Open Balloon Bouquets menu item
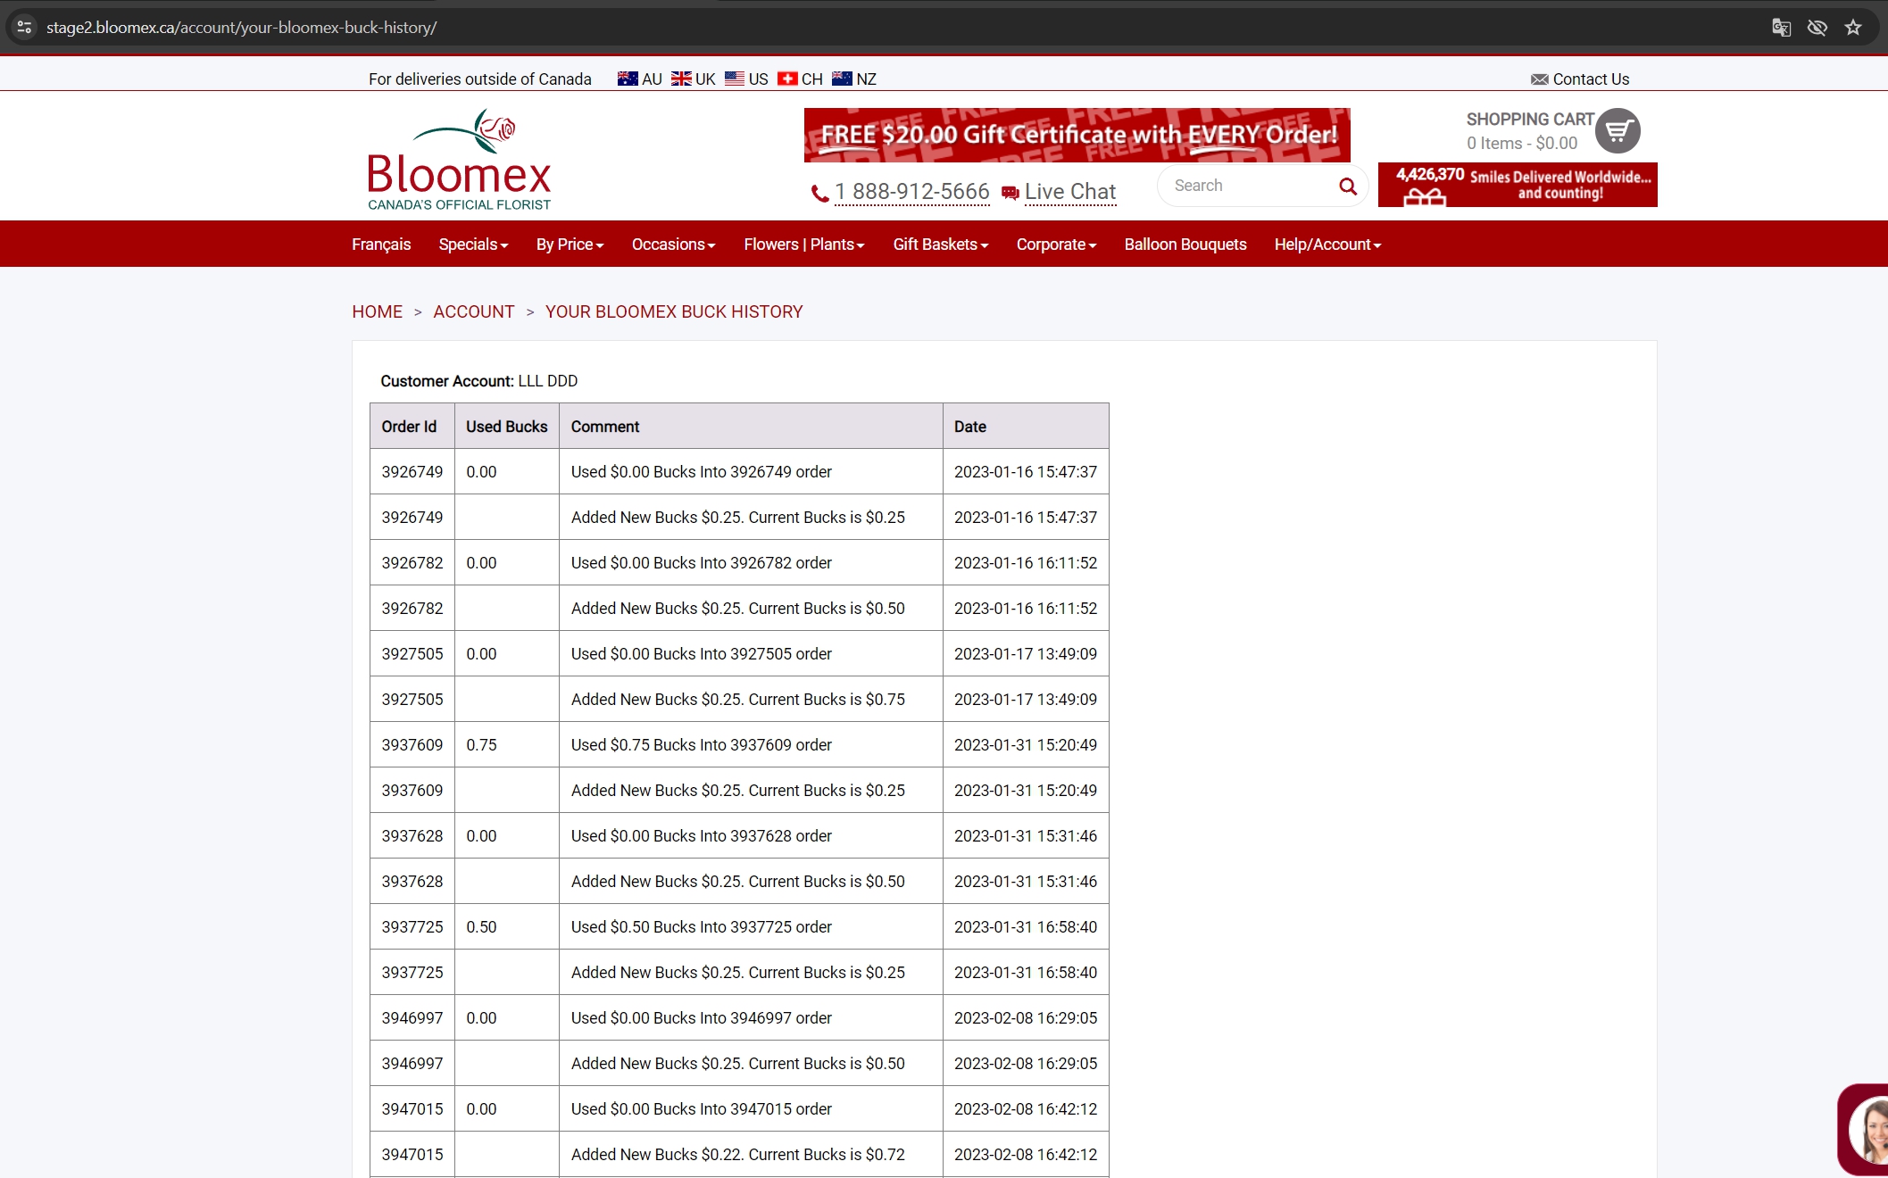The image size is (1888, 1178). (1185, 245)
